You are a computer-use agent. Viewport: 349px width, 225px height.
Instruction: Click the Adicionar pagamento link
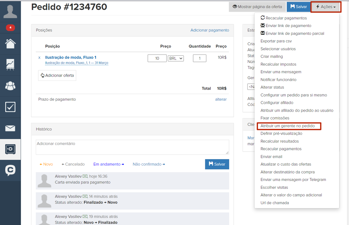[210, 30]
